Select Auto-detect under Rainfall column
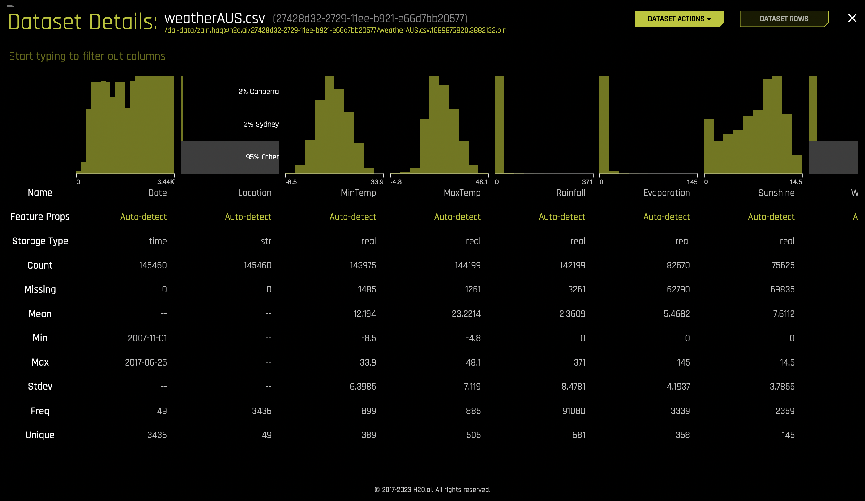The image size is (865, 501). click(x=562, y=217)
